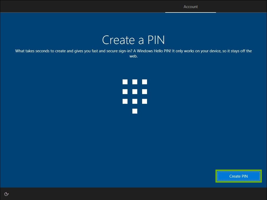The height and width of the screenshot is (200, 267).
Task: Click the black footer bar at the bottom
Action: point(133,194)
